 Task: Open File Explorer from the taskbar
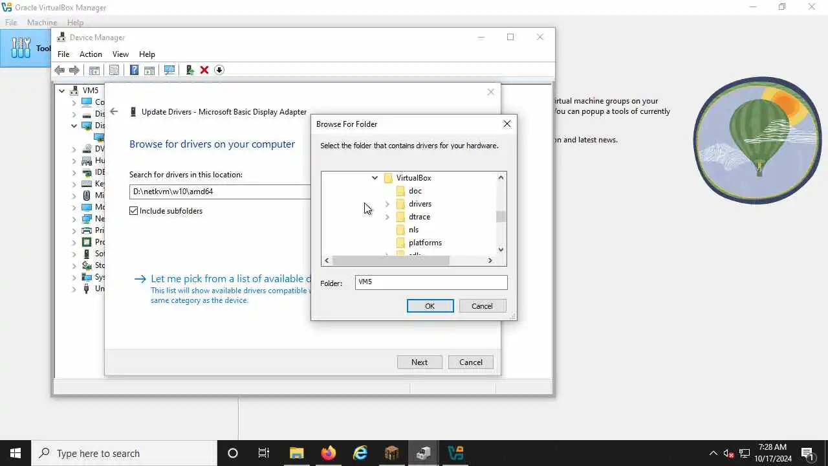pyautogui.click(x=297, y=453)
